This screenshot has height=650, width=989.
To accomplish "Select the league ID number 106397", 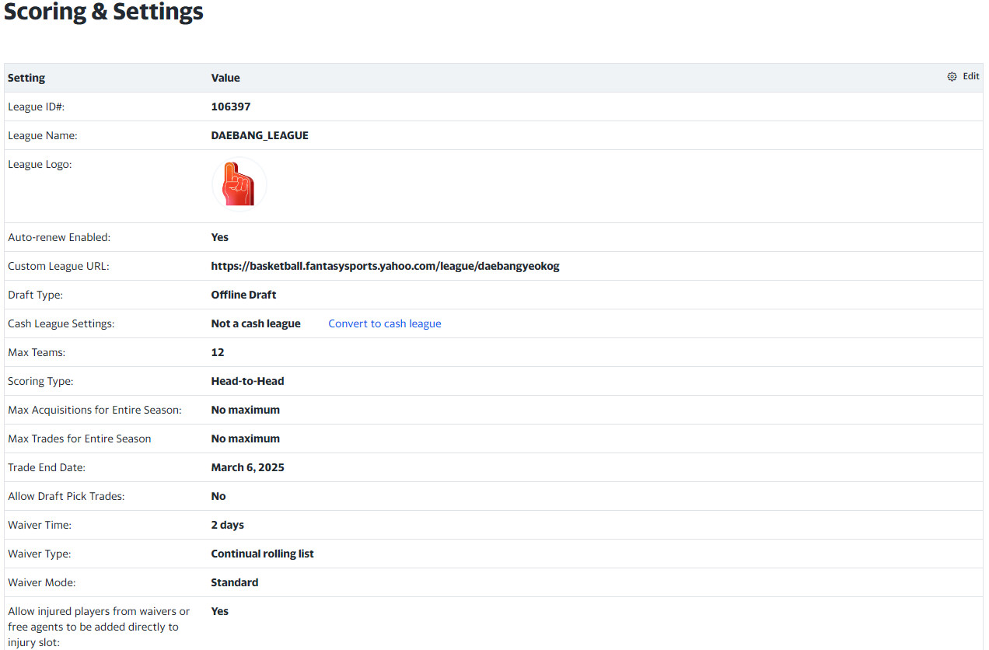I will click(231, 107).
